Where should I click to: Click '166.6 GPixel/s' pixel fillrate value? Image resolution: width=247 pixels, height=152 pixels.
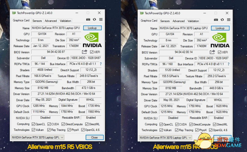coord(42,76)
